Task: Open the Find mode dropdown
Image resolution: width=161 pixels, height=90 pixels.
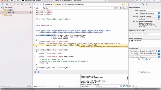Action: [x=36, y=8]
